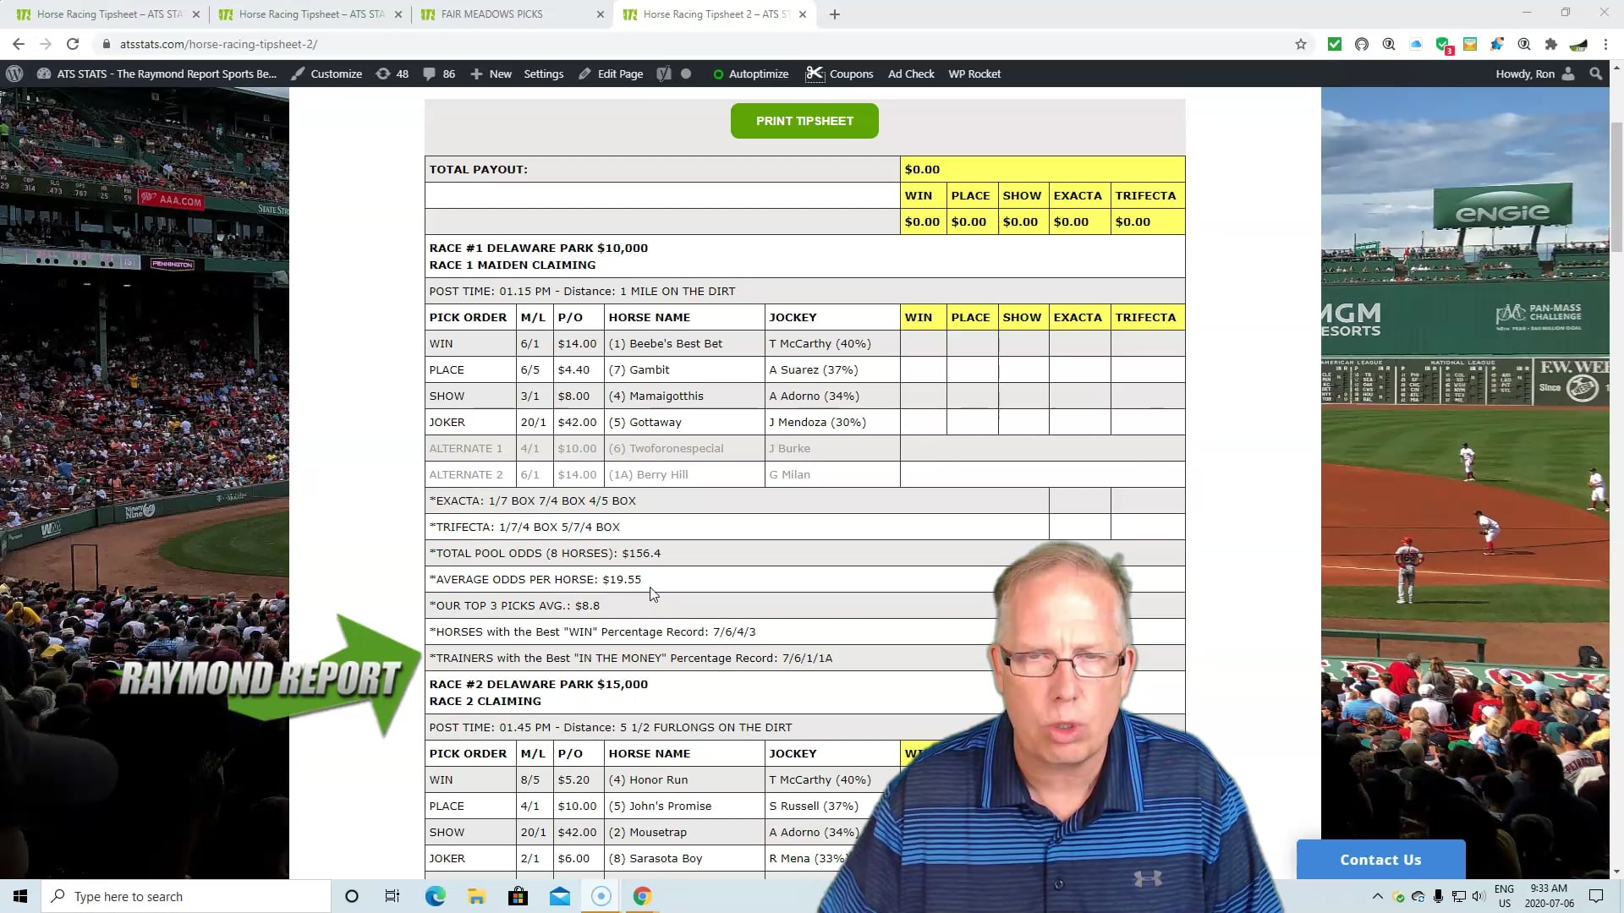Select horse name (1) Beebe's Best Bet
This screenshot has height=913, width=1624.
coord(666,343)
